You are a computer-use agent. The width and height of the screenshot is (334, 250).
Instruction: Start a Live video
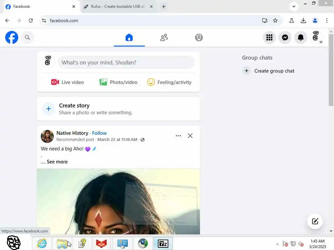tap(68, 82)
